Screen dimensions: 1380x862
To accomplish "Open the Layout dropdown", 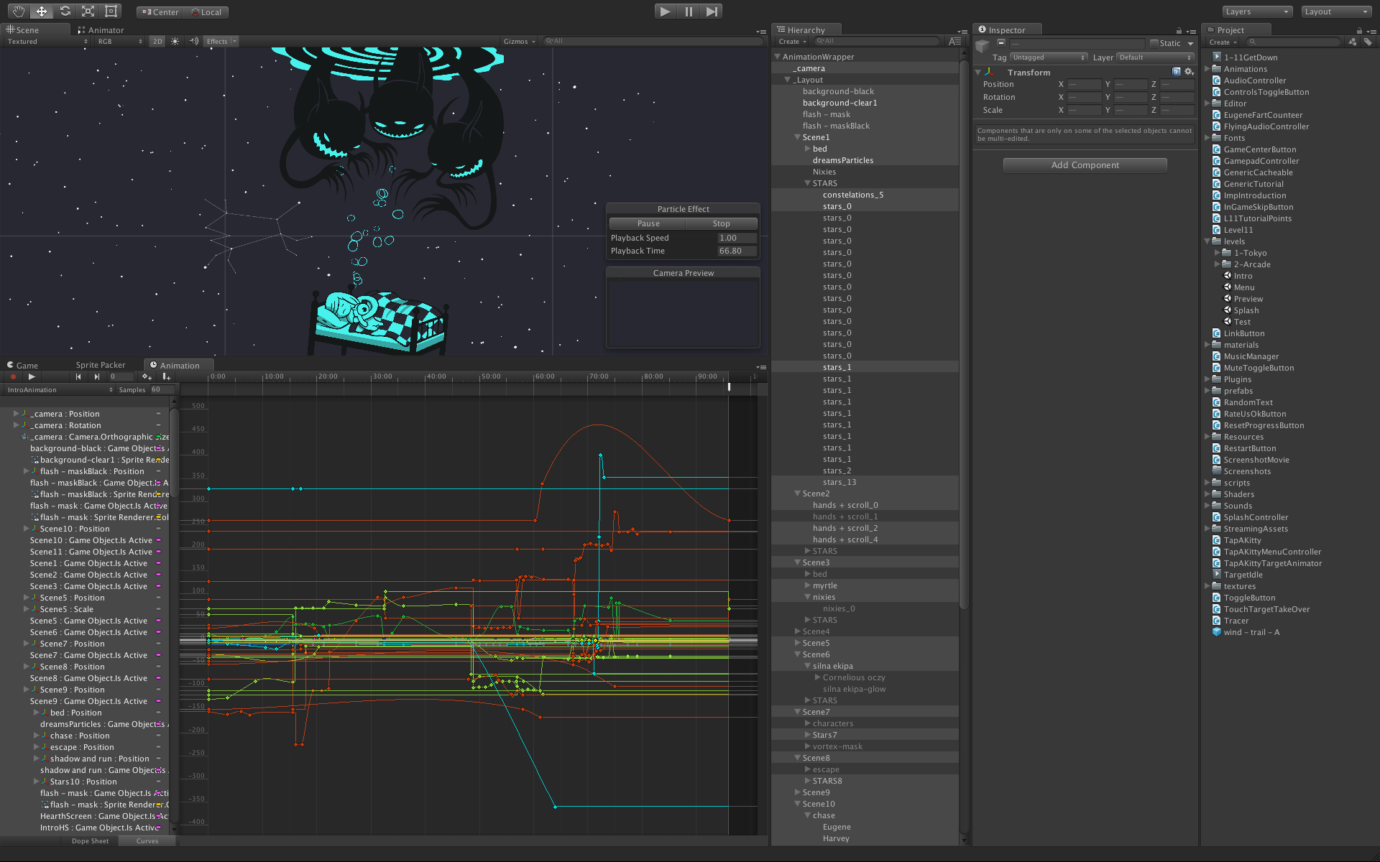I will [x=1337, y=11].
